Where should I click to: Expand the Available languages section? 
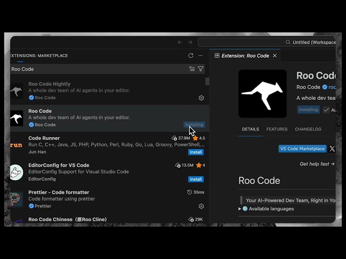[x=266, y=209]
